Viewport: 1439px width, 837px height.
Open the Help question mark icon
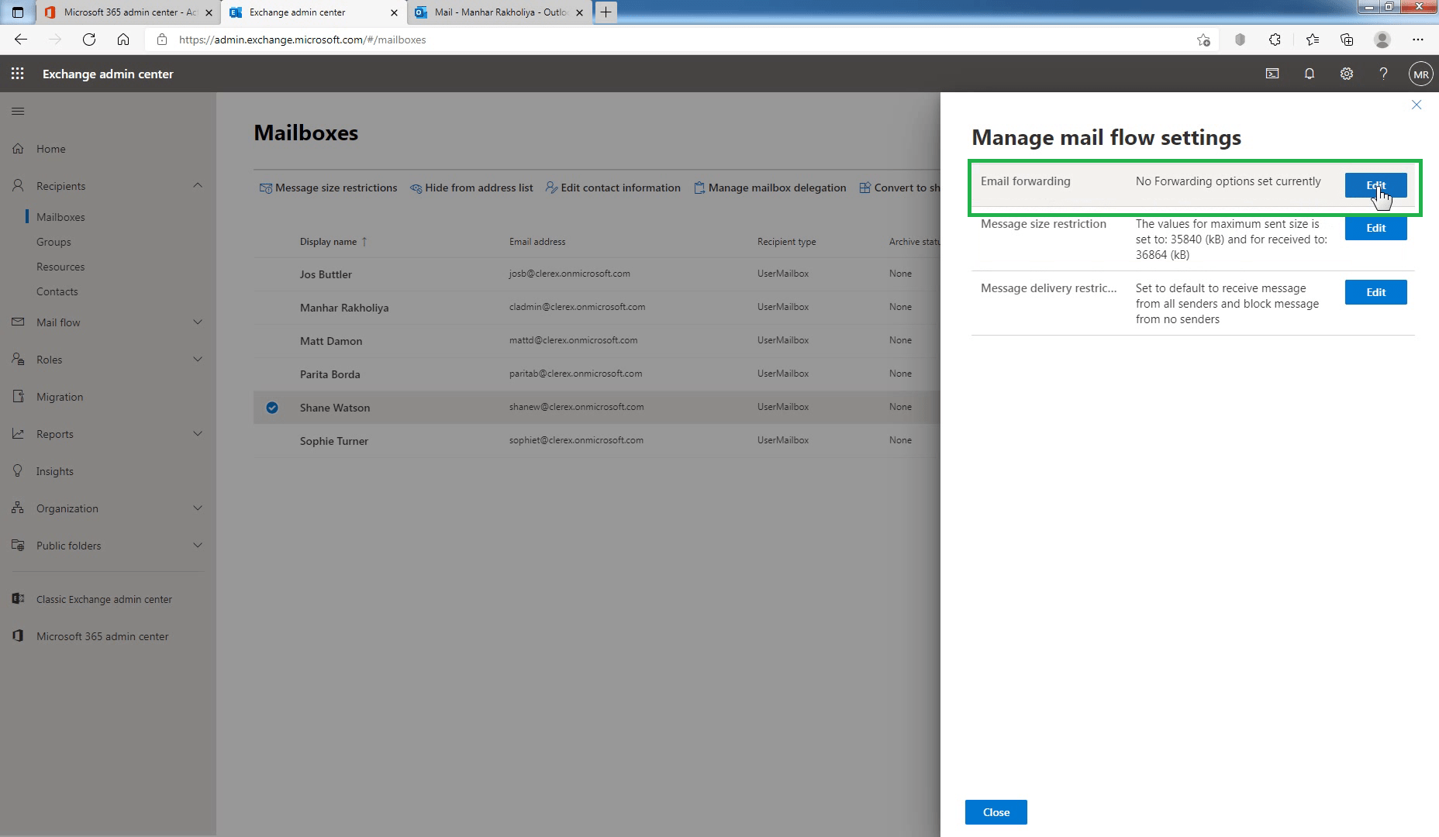[x=1383, y=74]
